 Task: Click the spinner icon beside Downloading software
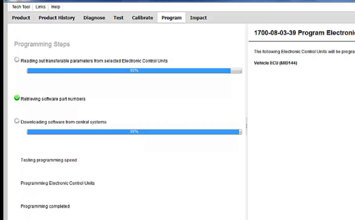click(17, 121)
